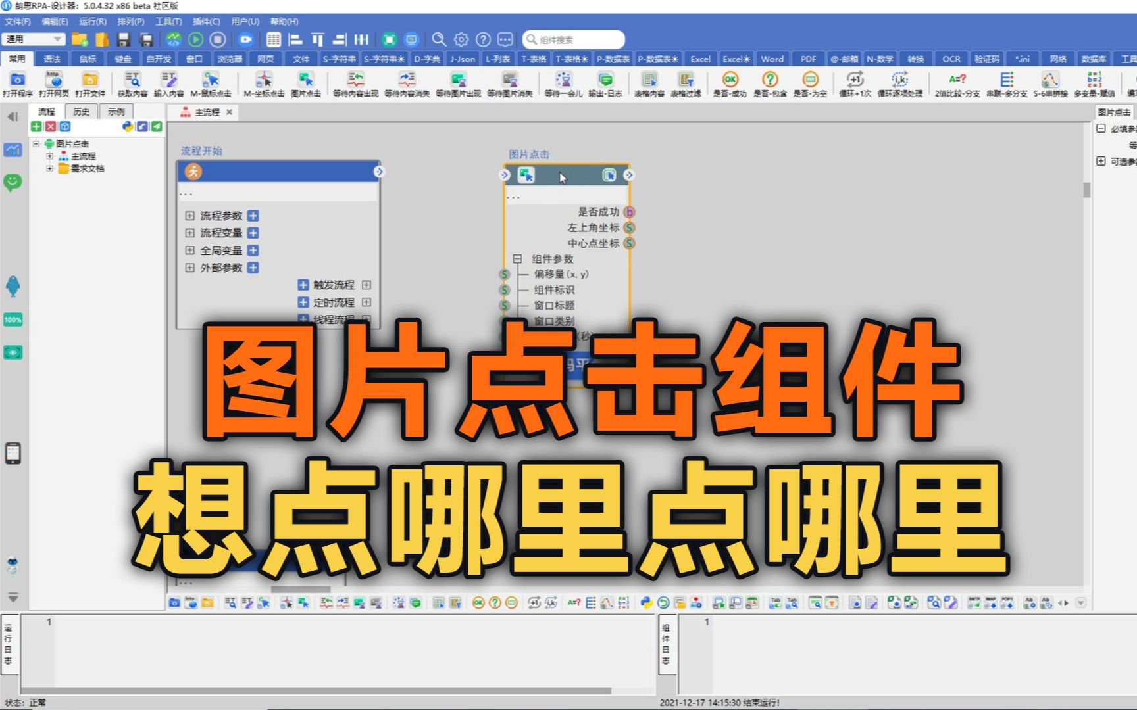This screenshot has width=1137, height=710.
Task: Add a 触发流程 with its plus button
Action: (303, 285)
